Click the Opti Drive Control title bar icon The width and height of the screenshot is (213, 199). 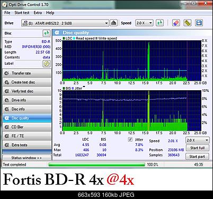point(5,5)
